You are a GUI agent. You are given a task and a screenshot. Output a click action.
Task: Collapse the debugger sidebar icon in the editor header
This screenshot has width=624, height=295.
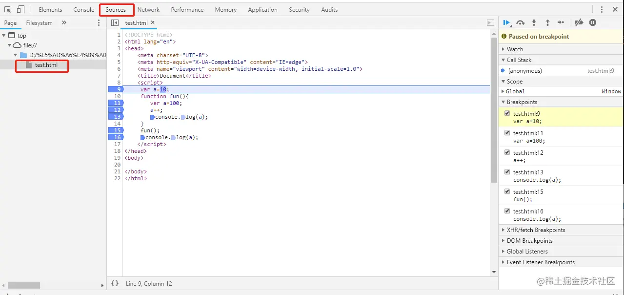click(x=490, y=22)
